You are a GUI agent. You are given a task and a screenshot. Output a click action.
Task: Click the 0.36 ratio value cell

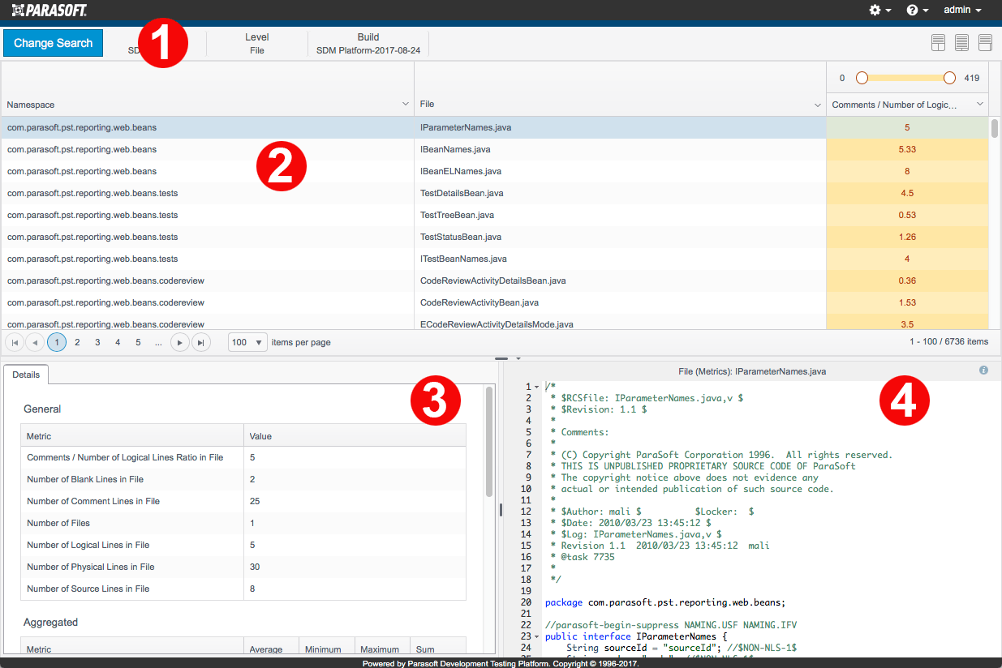[x=907, y=280]
